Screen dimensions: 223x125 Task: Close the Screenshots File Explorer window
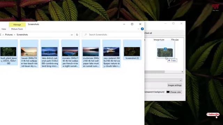pos(140,24)
